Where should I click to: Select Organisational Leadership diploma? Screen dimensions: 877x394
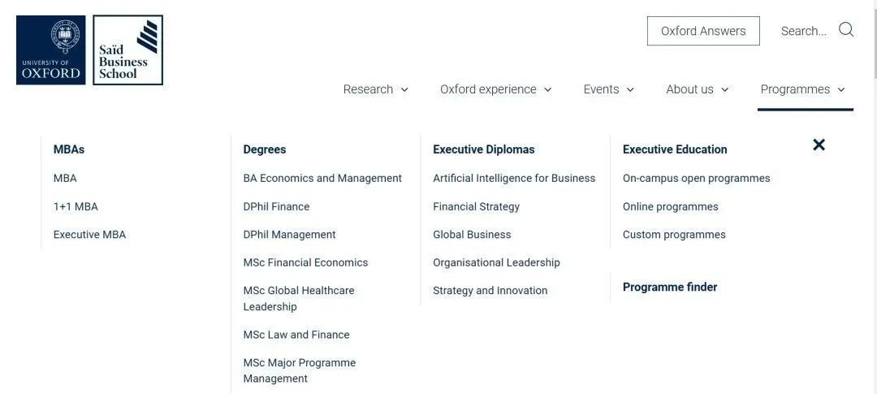496,262
